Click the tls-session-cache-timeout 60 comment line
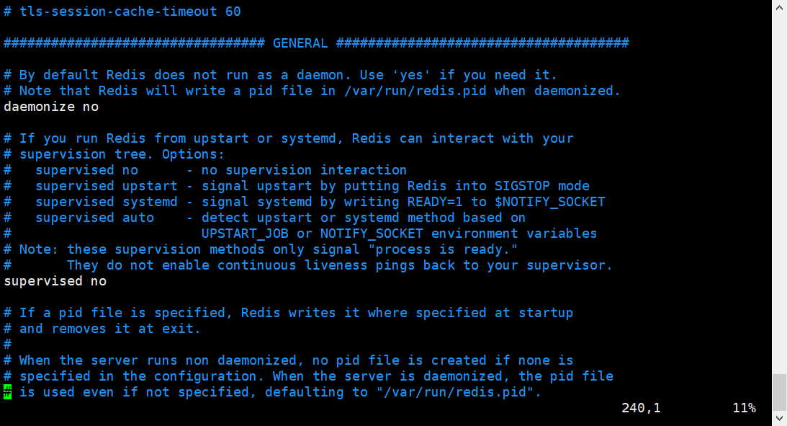 point(122,12)
